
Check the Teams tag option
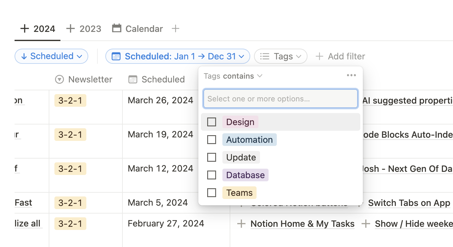212,192
